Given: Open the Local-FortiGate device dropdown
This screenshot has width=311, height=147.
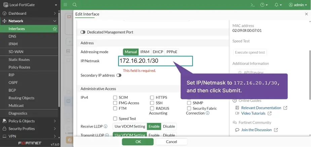Looking at the screenshot, I should click(30, 5).
